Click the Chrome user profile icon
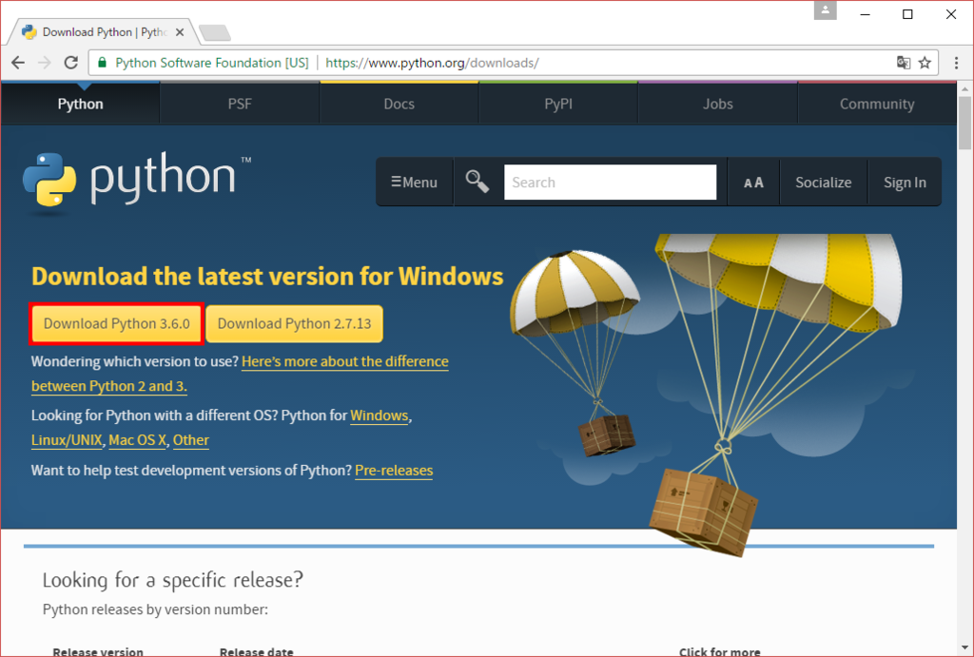 point(825,10)
